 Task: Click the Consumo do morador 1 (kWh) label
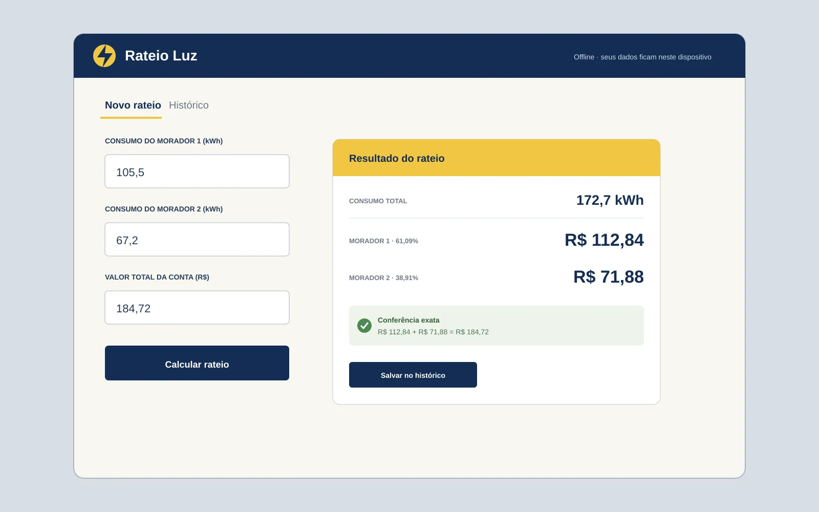[x=164, y=141]
